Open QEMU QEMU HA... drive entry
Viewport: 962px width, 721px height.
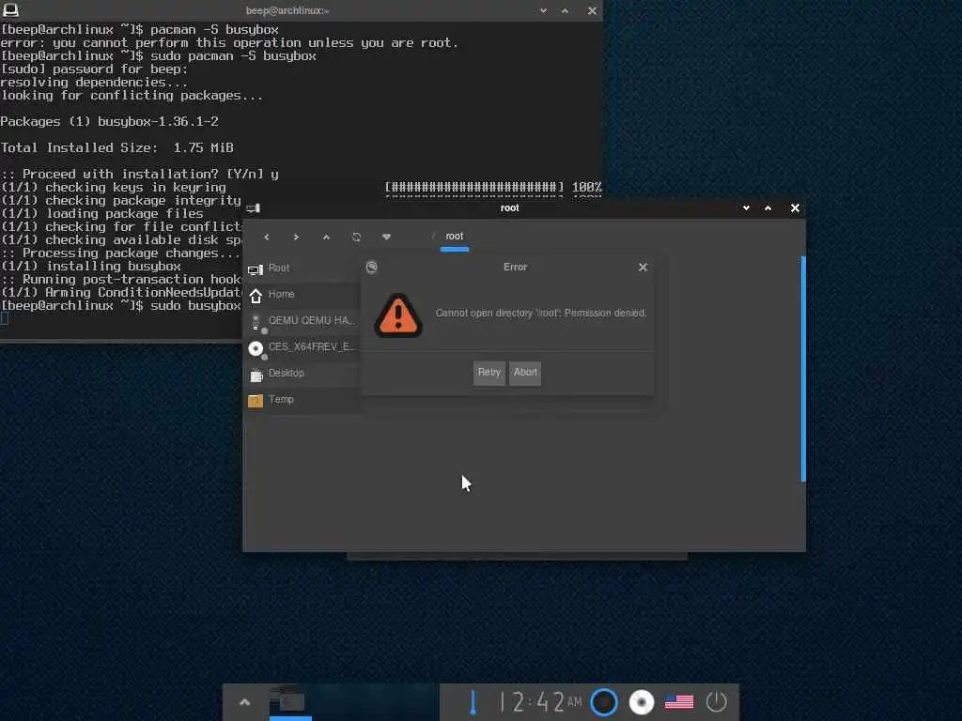coord(302,321)
